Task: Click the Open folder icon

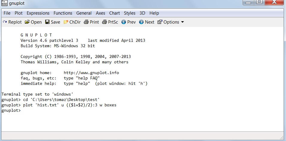Action: [27, 22]
